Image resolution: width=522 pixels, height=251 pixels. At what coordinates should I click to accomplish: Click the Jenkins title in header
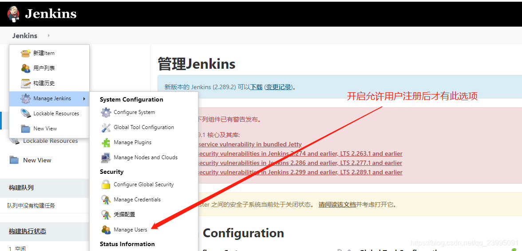coord(51,14)
